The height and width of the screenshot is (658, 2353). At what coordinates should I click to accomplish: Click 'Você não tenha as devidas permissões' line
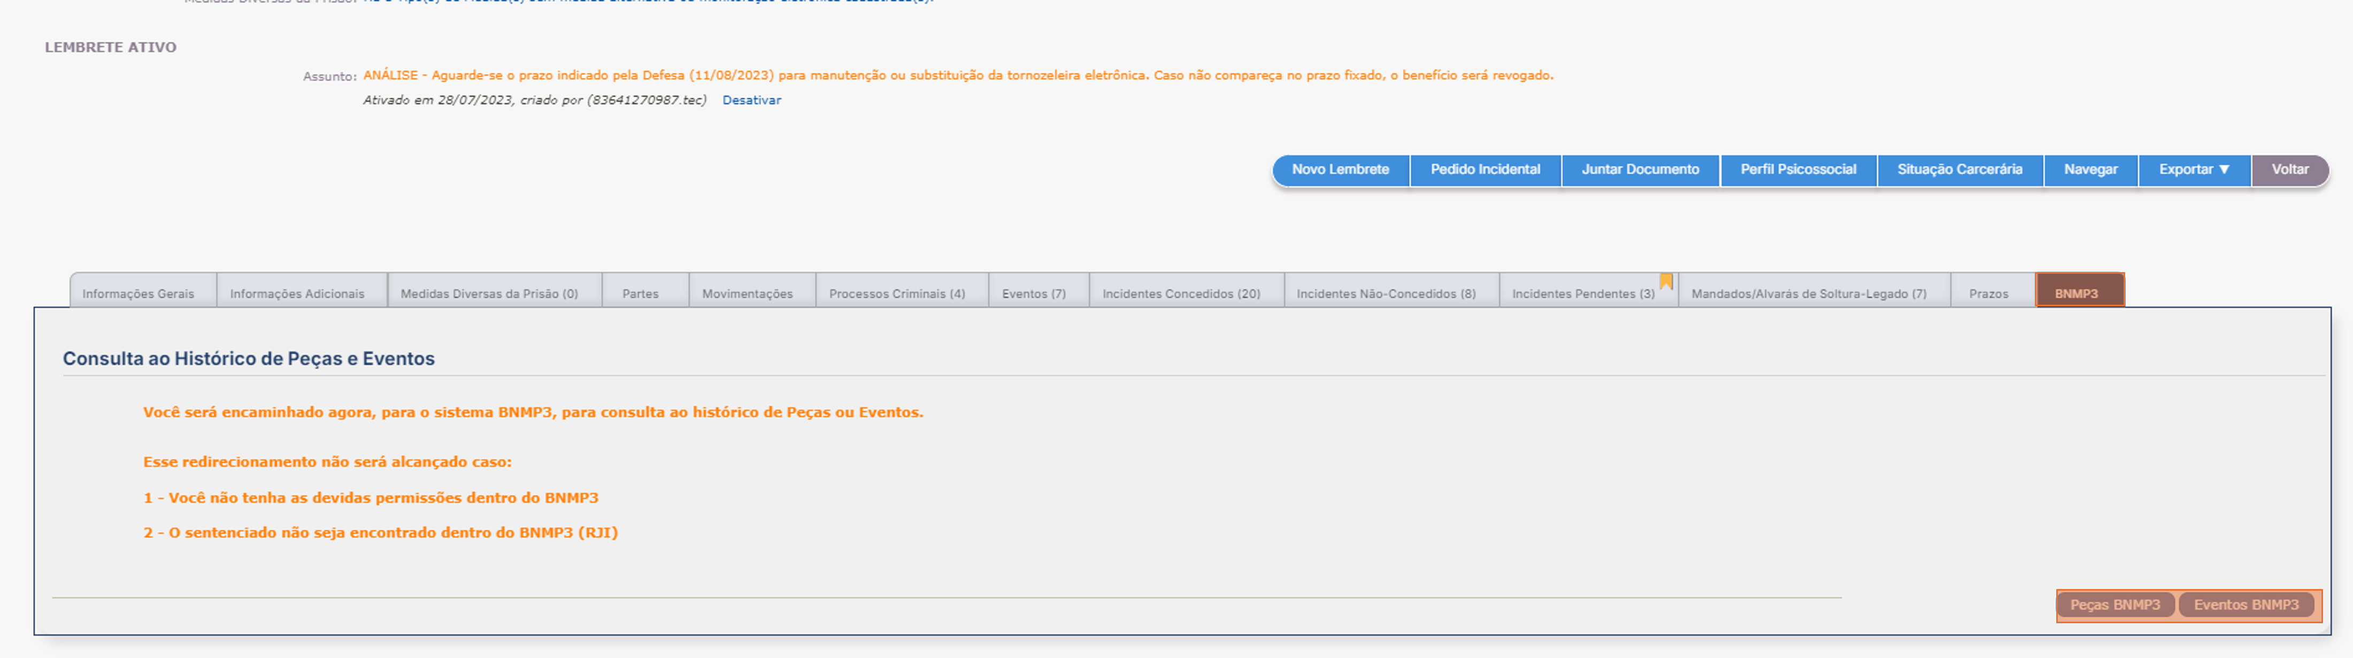371,498
